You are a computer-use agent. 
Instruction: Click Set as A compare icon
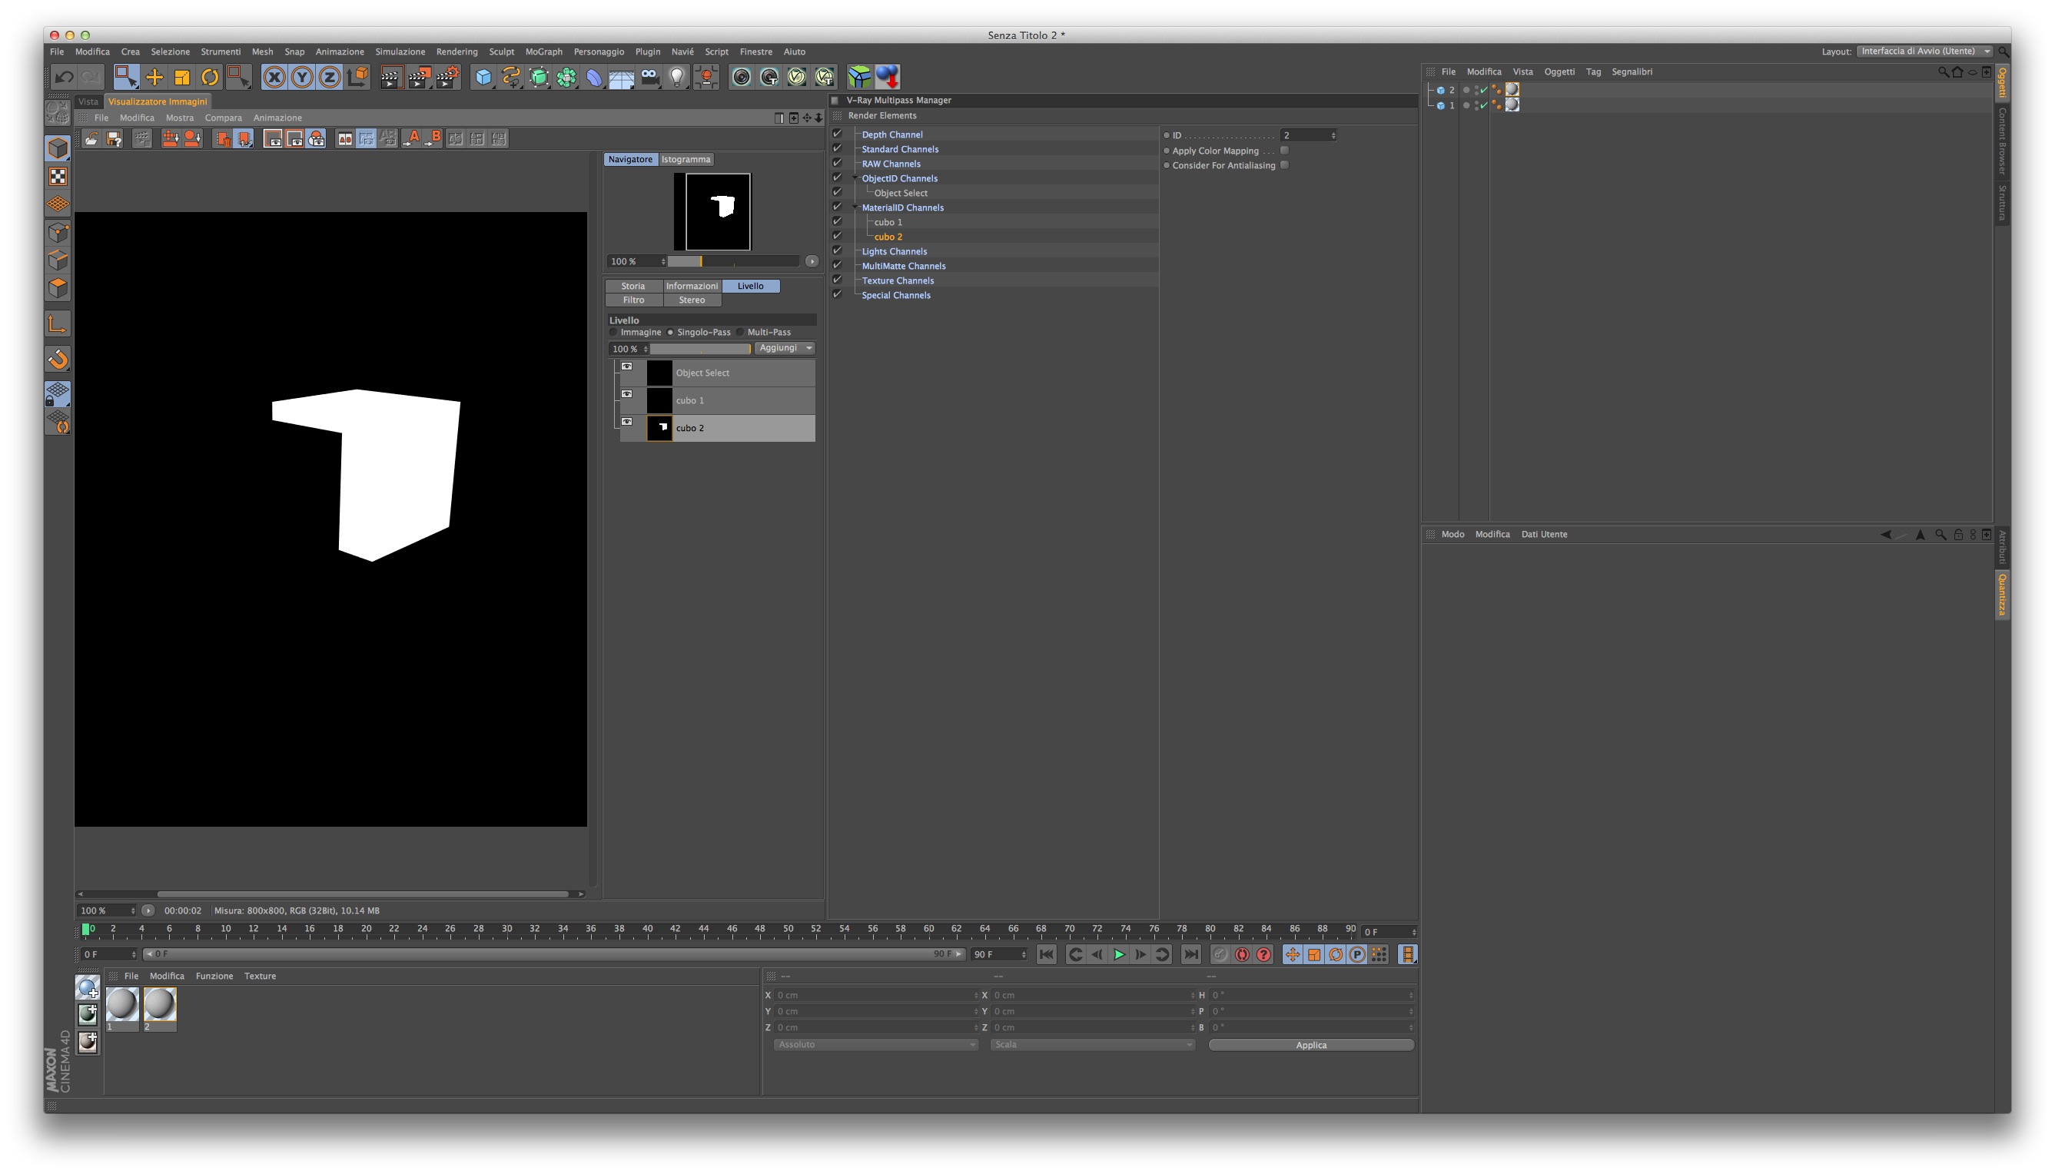point(413,139)
